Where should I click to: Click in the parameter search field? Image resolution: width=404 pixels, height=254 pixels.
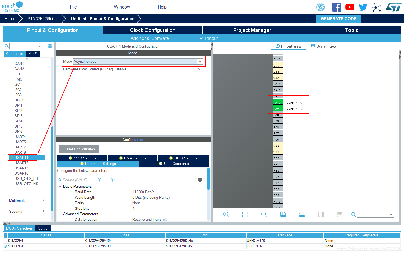point(78,180)
